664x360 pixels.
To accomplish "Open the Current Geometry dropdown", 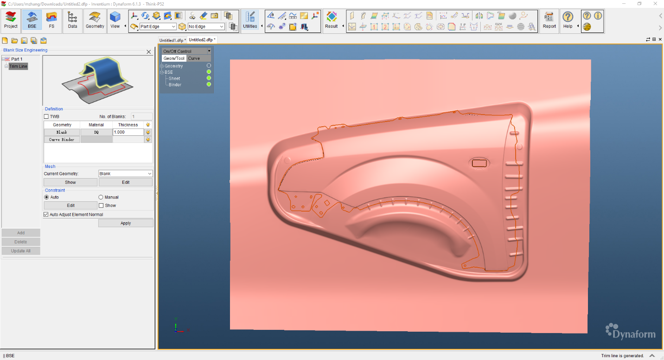I will click(149, 174).
